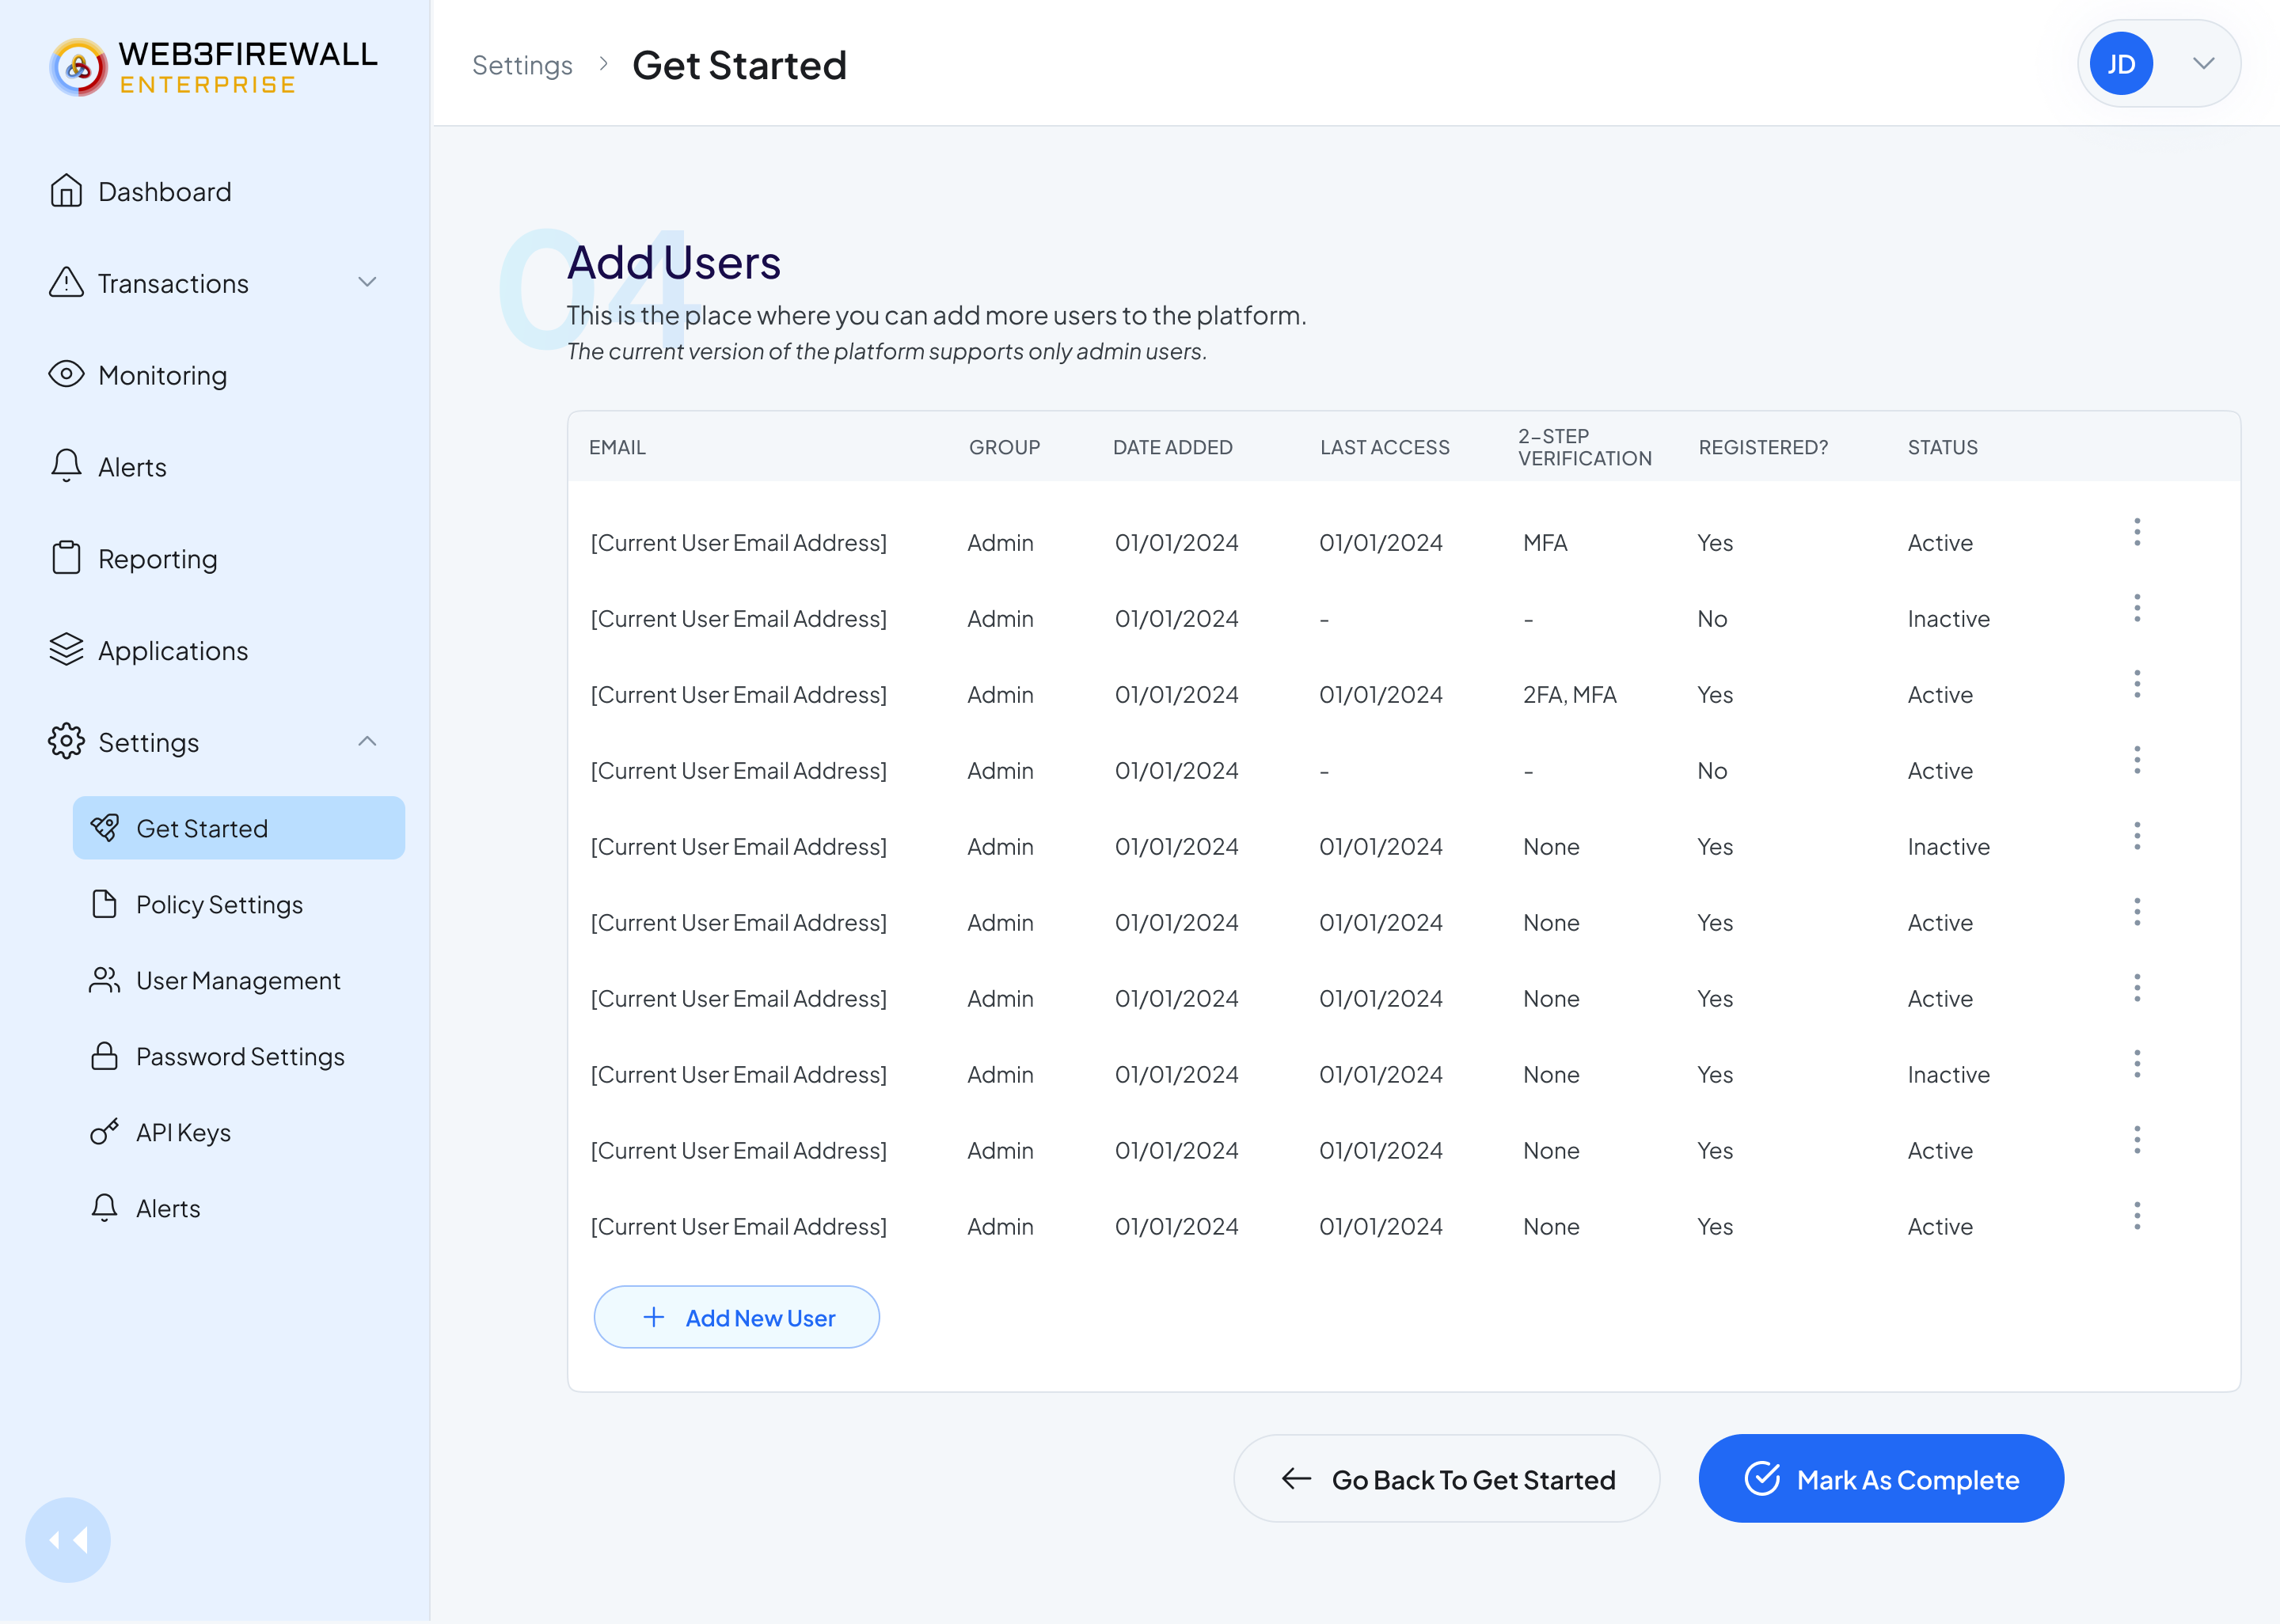Click the JD user avatar

pos(2121,64)
